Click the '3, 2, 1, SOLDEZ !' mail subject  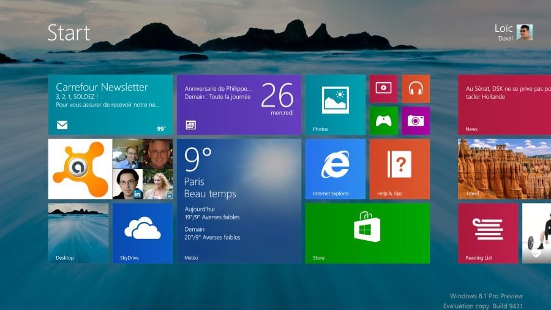point(77,97)
